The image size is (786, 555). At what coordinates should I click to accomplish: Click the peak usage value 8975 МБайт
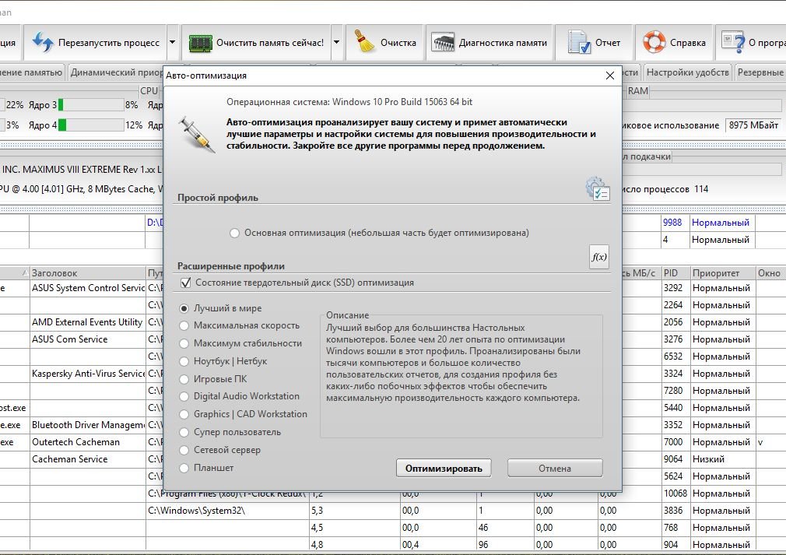(753, 125)
